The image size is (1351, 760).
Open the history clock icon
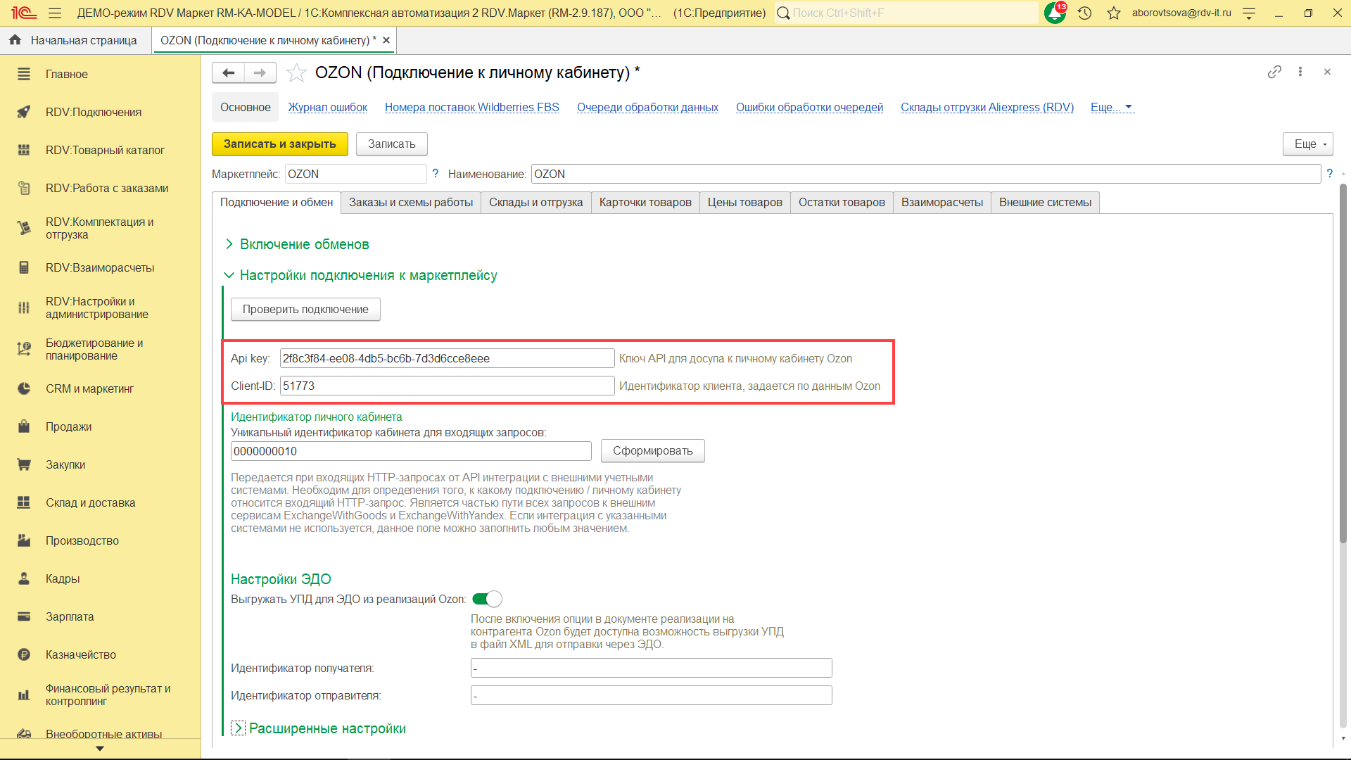pyautogui.click(x=1084, y=13)
